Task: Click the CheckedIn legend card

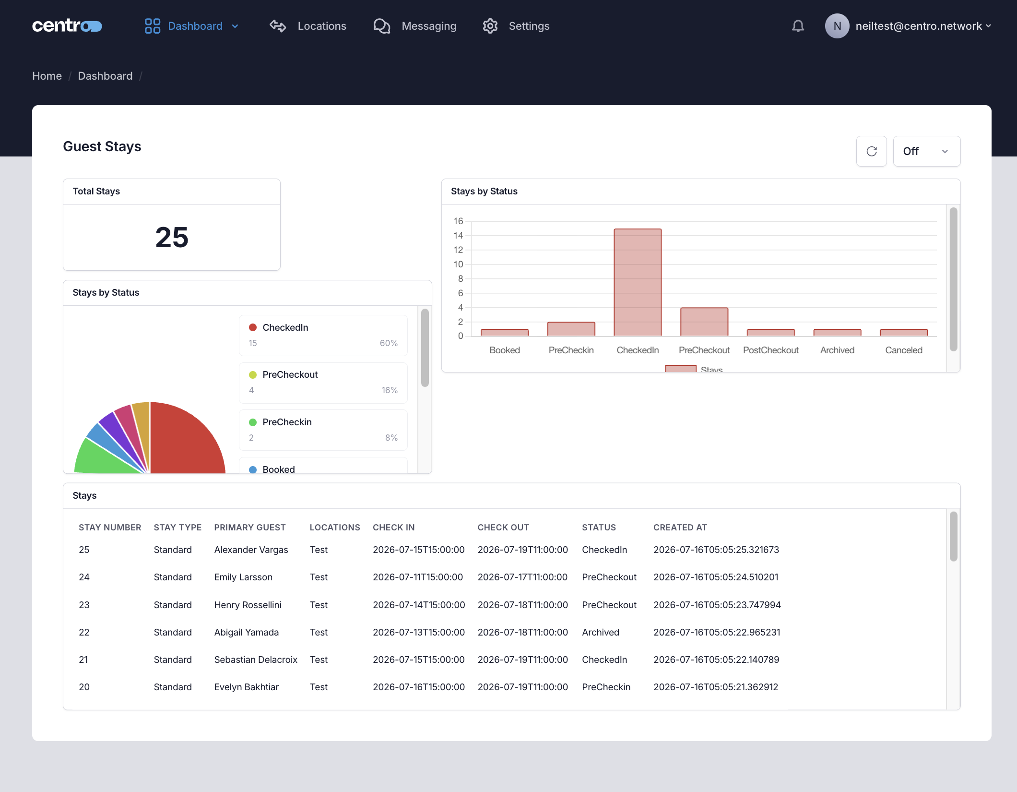Action: 323,336
